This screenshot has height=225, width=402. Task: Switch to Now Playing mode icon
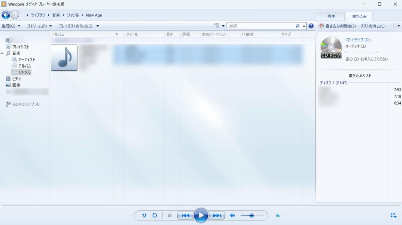(394, 216)
